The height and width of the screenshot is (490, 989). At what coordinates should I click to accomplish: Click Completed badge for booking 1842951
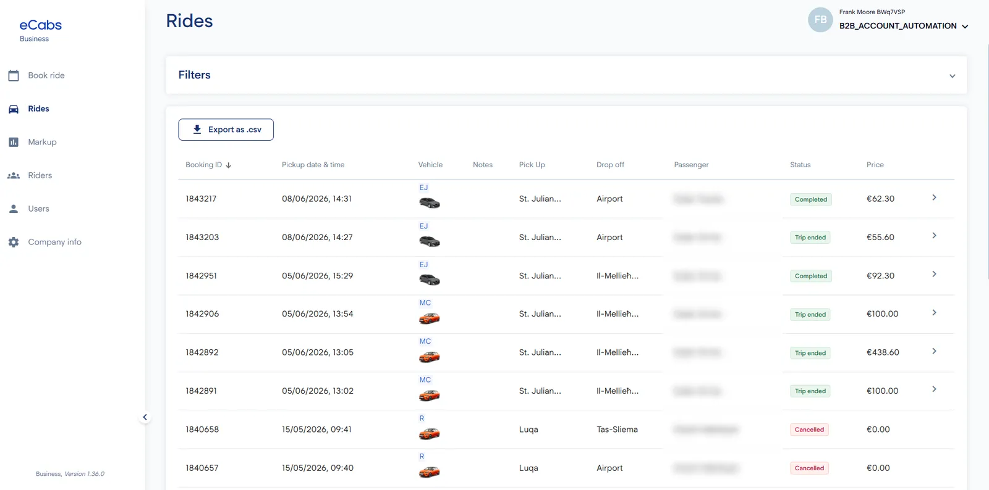[810, 276]
